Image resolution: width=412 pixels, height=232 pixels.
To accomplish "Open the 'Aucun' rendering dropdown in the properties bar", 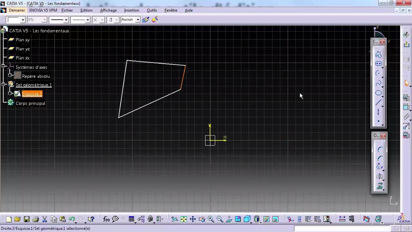I will (138, 19).
